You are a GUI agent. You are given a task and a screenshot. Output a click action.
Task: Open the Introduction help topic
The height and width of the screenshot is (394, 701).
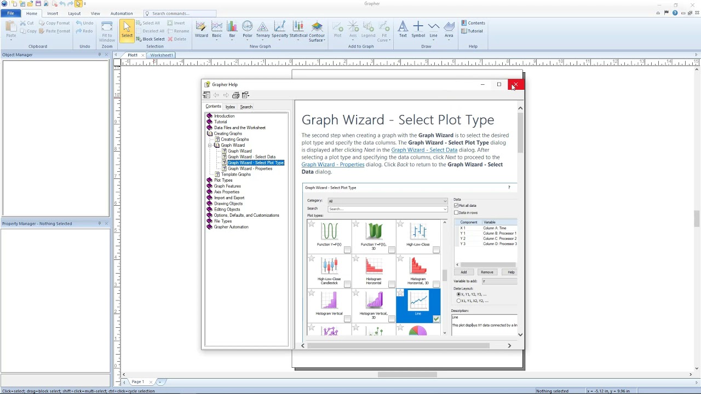(224, 116)
